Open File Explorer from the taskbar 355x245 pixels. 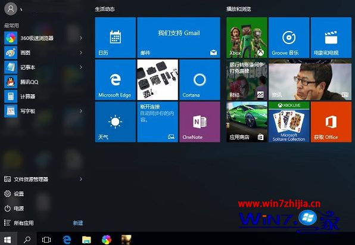(x=86, y=239)
